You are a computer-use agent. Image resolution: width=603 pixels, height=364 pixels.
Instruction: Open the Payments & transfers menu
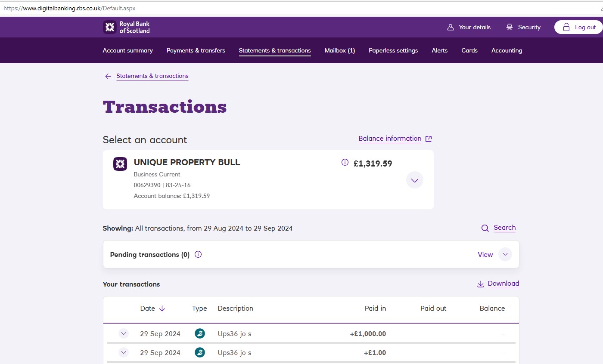pyautogui.click(x=196, y=50)
